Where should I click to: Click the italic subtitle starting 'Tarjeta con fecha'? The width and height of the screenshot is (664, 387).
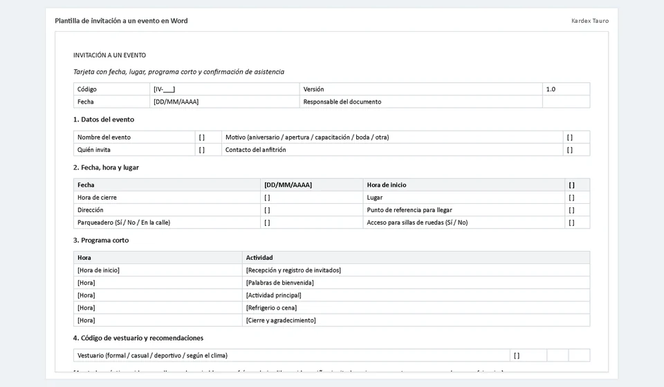pyautogui.click(x=178, y=72)
